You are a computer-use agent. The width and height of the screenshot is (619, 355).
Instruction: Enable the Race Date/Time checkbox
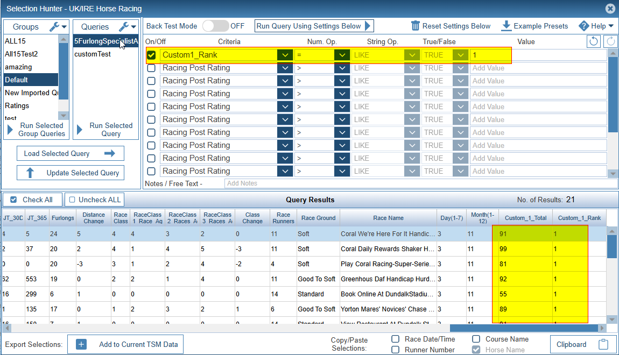tap(395, 339)
